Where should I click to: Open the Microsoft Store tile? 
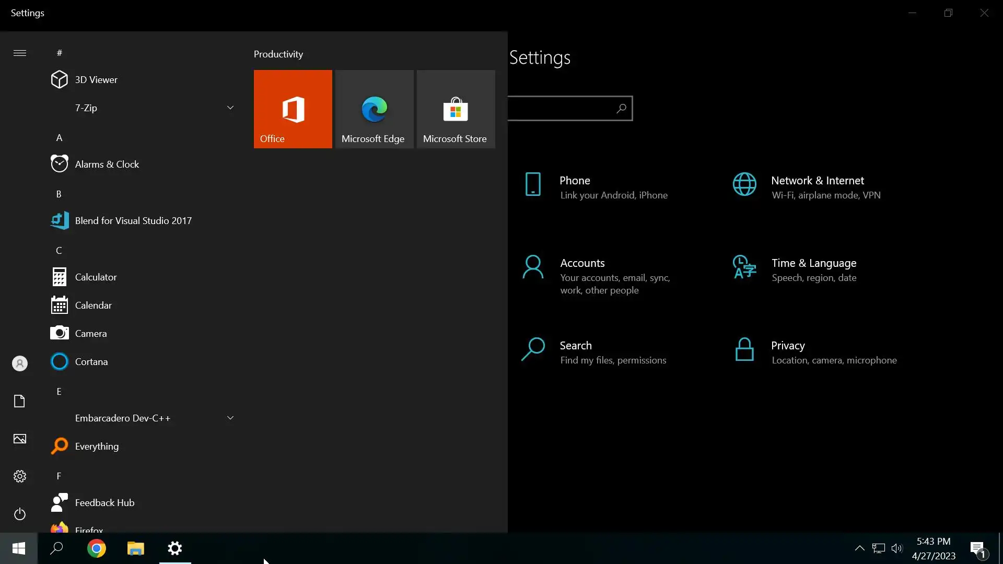pos(456,109)
